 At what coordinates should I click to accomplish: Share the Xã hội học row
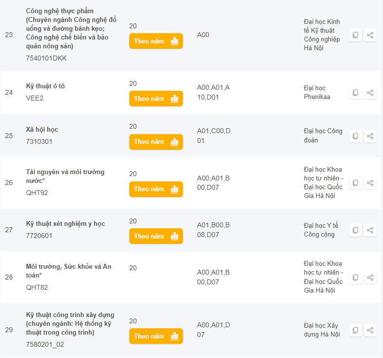coord(370,136)
